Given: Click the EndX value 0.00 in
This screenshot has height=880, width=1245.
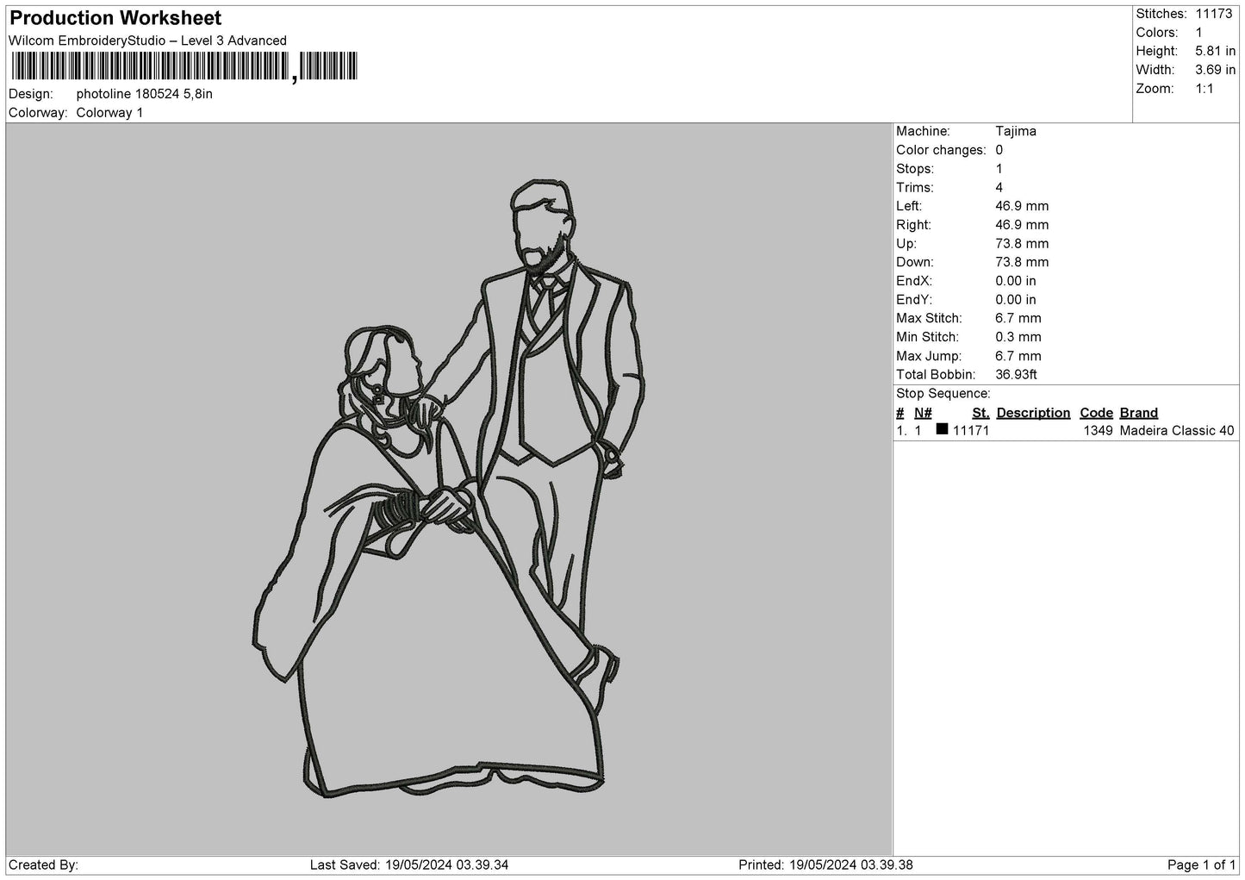Looking at the screenshot, I should (1016, 281).
